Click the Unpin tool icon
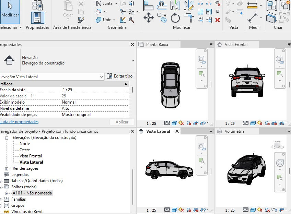Screen dimensions: 291x214 218,3
